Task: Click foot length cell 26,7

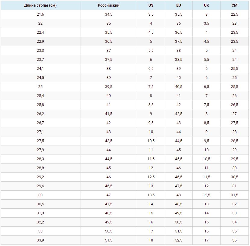Action: point(40,123)
